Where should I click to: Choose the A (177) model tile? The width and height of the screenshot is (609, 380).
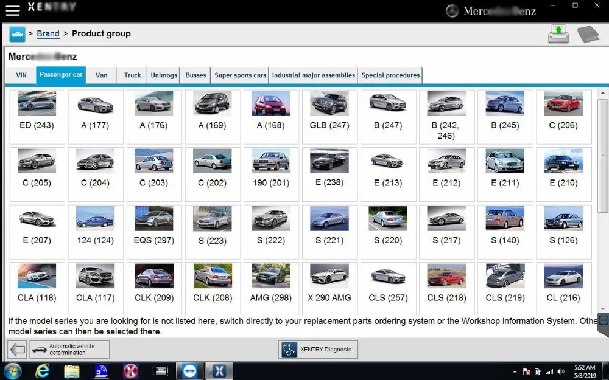(x=96, y=117)
